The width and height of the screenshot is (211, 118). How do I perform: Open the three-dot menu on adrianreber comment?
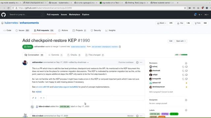pyautogui.click(x=141, y=63)
